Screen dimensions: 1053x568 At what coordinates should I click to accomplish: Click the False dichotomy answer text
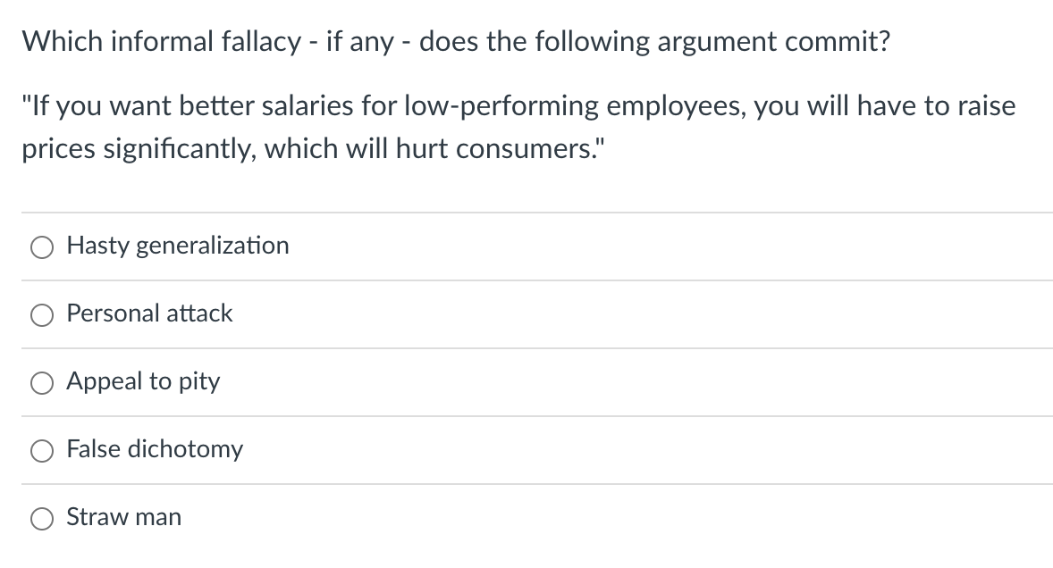point(153,450)
